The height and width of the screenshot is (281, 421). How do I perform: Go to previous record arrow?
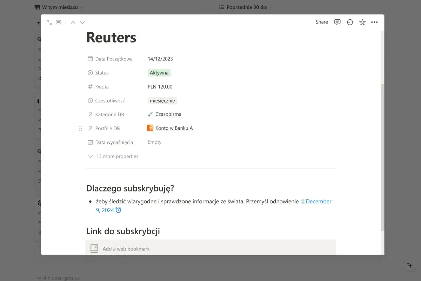(73, 22)
